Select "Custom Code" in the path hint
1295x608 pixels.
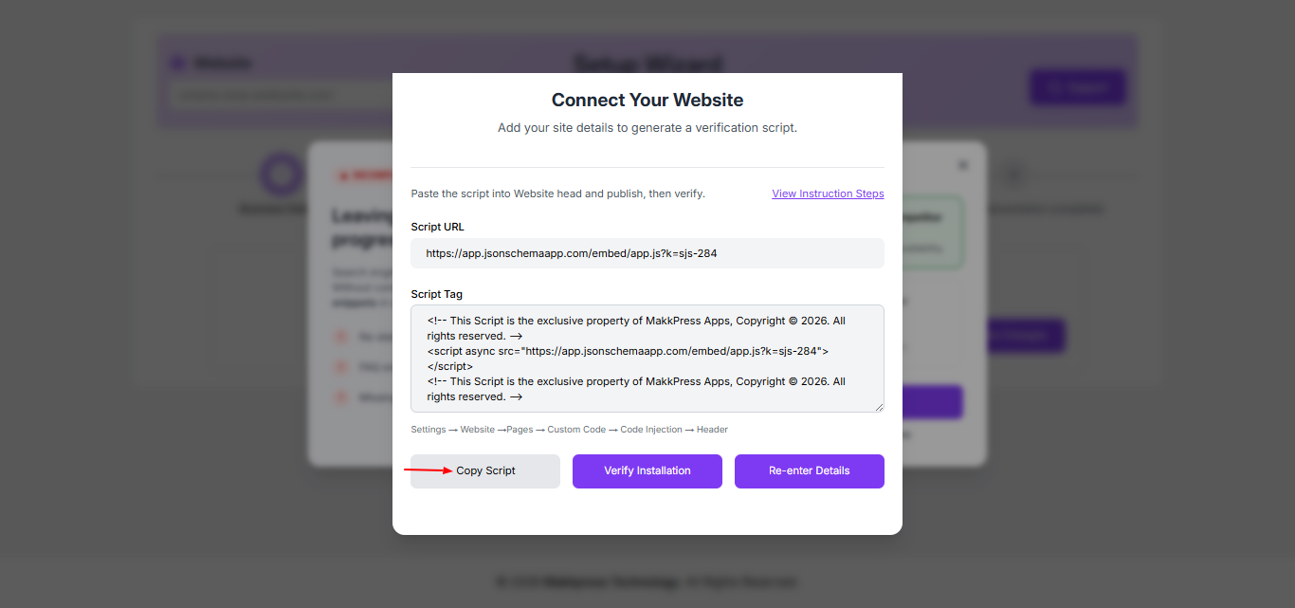576,430
